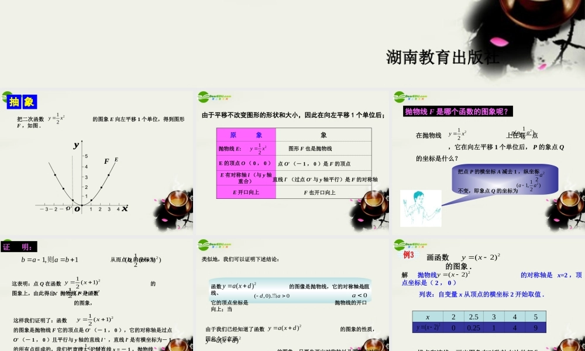
Task: Click the x axis label on the graph
Action: pos(125,208)
